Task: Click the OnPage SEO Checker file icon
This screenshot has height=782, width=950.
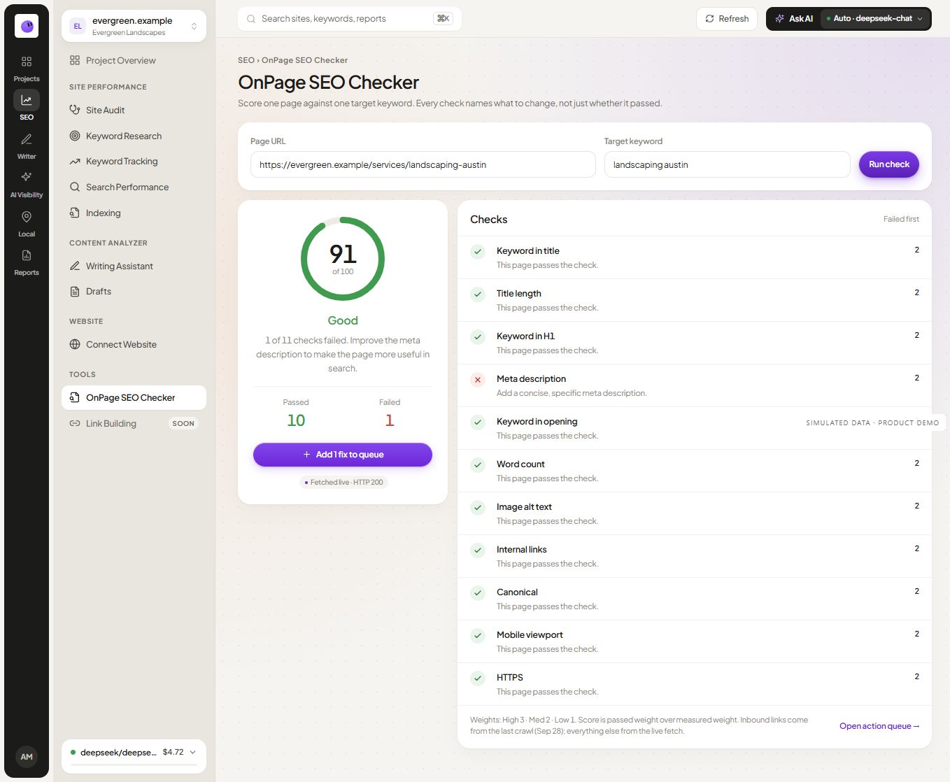Action: coord(75,397)
